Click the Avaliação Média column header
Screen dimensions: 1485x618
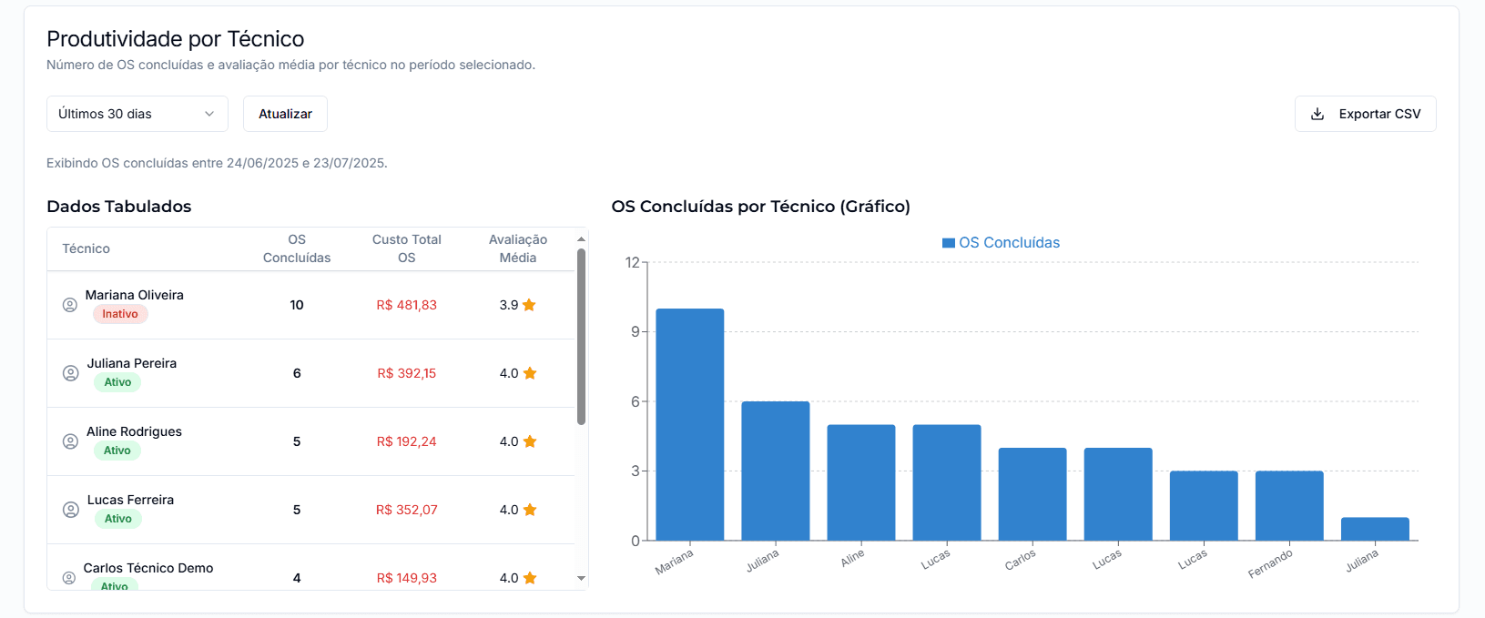coord(517,248)
